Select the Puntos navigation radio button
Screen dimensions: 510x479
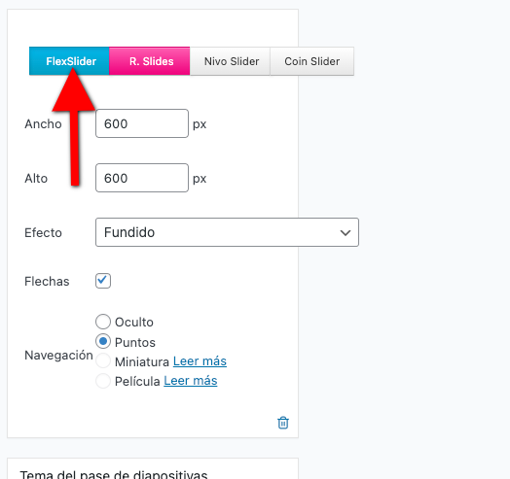point(103,342)
